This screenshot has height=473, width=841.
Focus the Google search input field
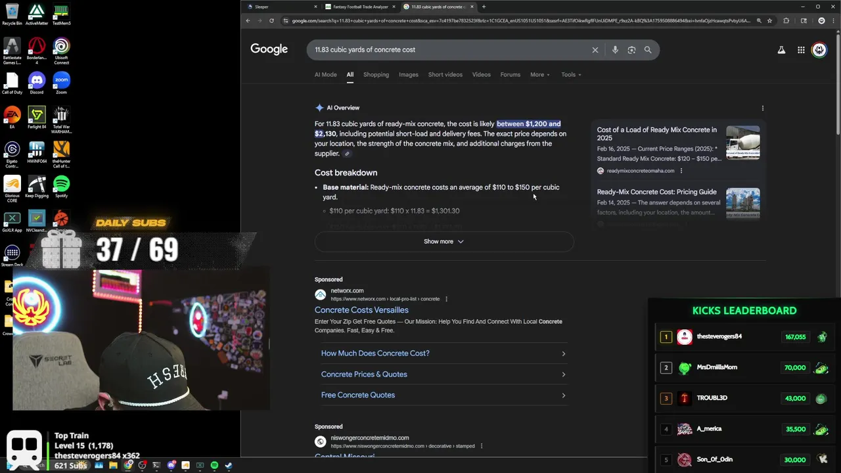449,50
